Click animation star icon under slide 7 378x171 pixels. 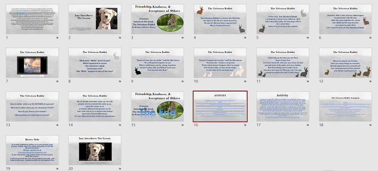(x=57, y=81)
